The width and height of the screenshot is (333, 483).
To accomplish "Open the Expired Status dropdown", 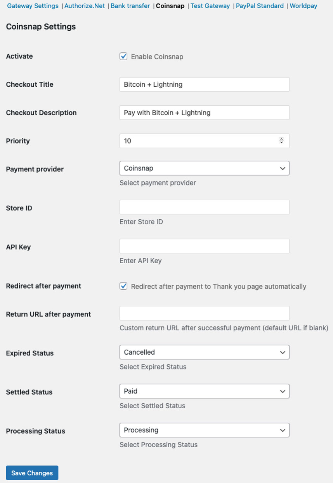I will 204,352.
